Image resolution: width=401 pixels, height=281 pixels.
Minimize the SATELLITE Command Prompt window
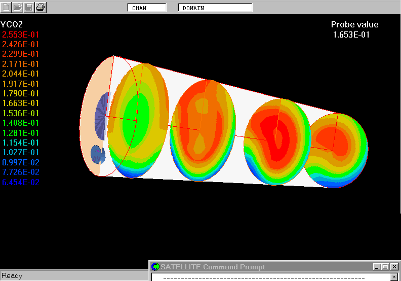pyautogui.click(x=377, y=267)
